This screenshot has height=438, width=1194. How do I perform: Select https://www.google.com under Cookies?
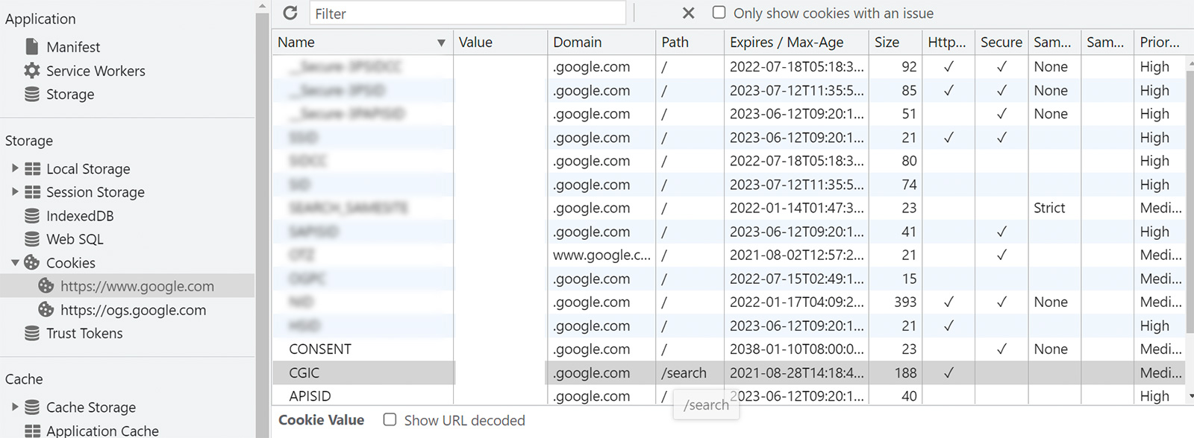[137, 286]
